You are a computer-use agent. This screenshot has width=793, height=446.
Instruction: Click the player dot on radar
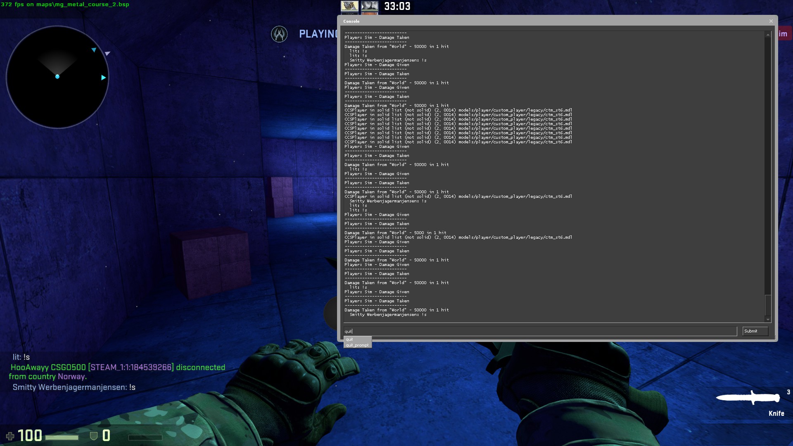click(57, 76)
